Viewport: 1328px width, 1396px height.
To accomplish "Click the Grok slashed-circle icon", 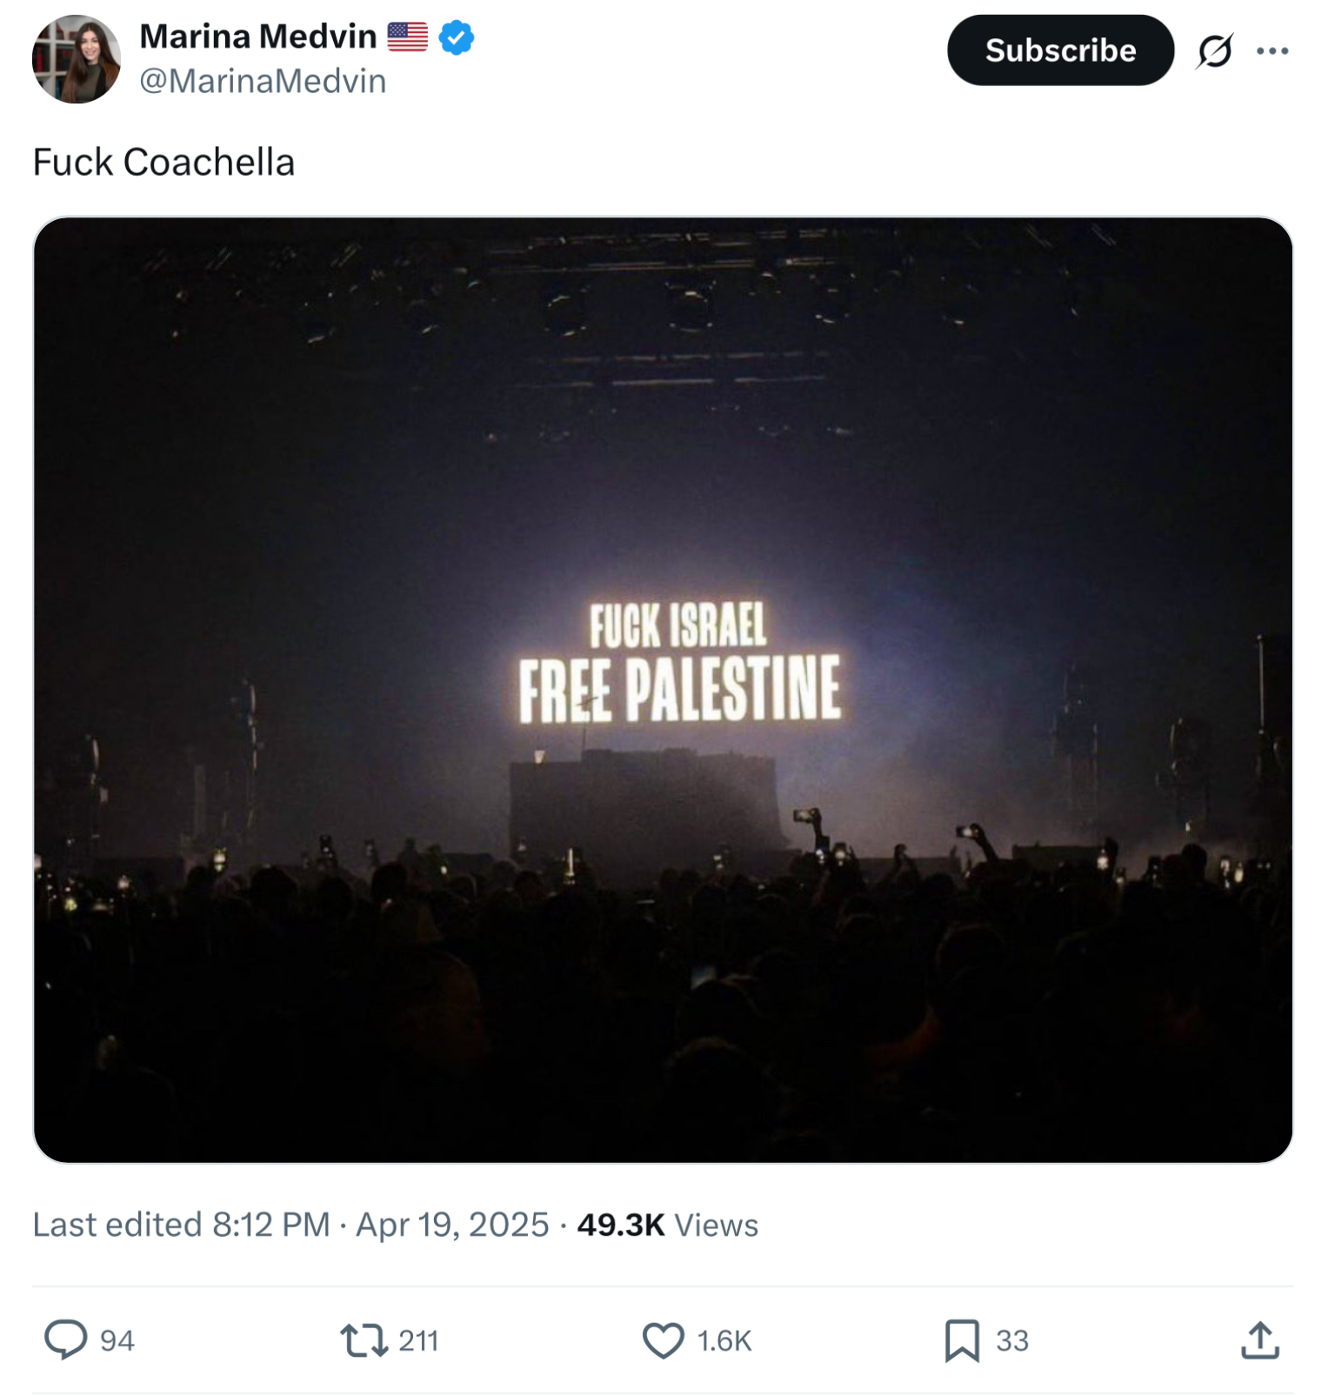I will (x=1215, y=50).
